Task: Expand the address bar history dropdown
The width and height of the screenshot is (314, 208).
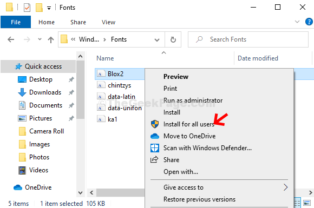Action: [157, 40]
